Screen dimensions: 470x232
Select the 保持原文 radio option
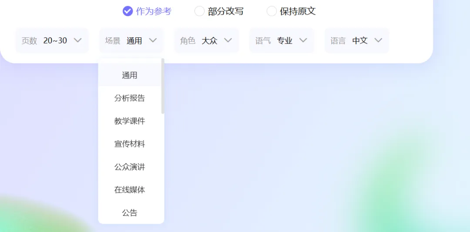291,11
